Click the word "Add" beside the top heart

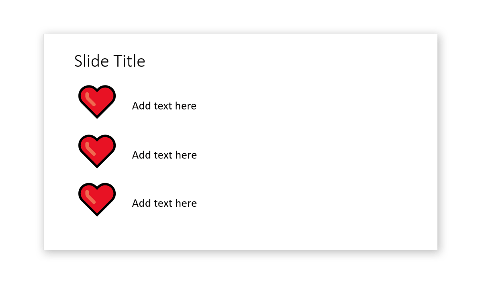pyautogui.click(x=141, y=106)
